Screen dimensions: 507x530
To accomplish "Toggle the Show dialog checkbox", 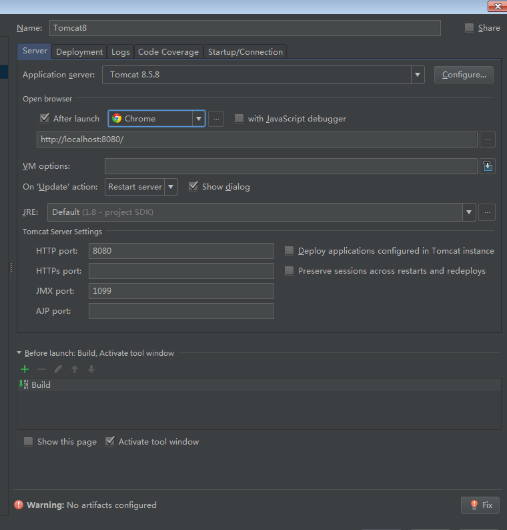I will coord(193,187).
